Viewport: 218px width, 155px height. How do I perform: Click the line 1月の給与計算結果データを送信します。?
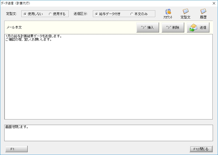point(34,36)
